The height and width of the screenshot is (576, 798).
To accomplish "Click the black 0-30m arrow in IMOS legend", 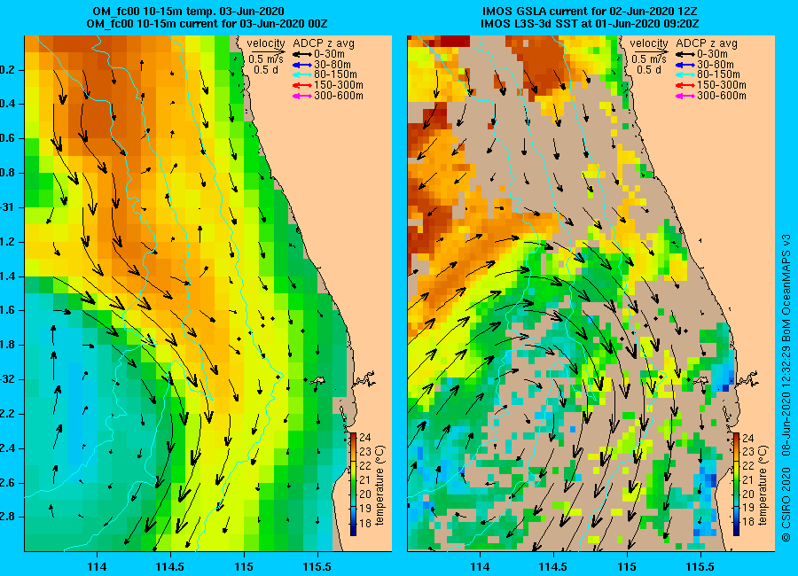I will [685, 54].
